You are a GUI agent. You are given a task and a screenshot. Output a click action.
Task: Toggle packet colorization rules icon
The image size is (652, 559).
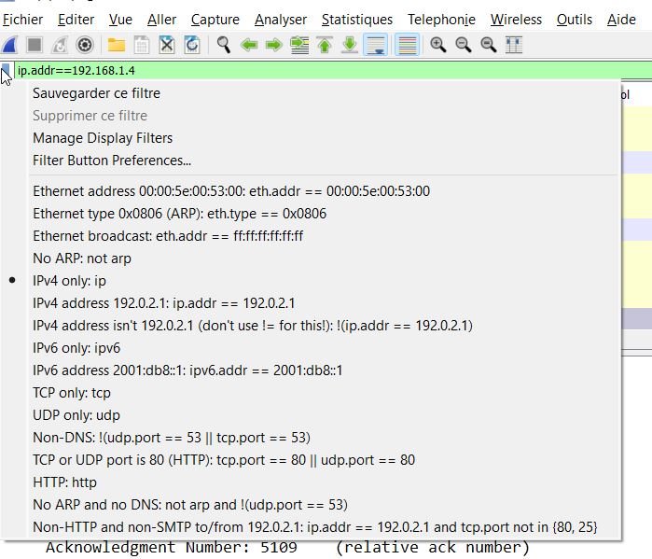[407, 45]
